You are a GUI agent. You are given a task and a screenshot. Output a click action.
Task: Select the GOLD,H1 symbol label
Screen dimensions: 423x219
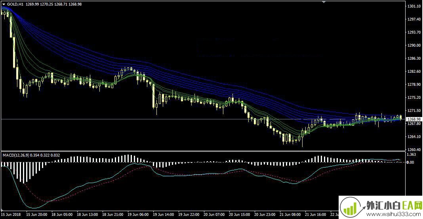point(15,4)
